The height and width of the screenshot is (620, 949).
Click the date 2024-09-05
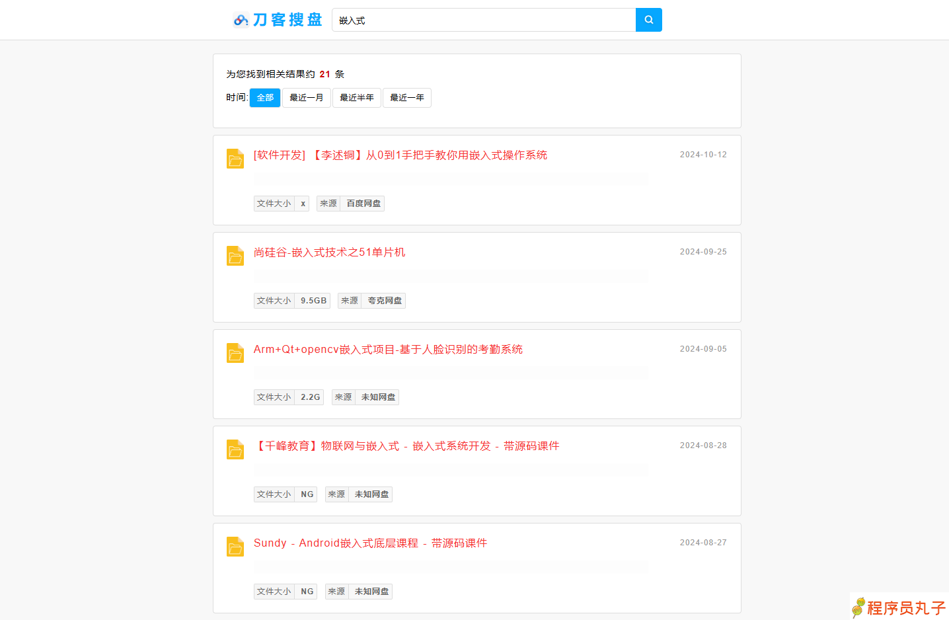[x=703, y=349]
